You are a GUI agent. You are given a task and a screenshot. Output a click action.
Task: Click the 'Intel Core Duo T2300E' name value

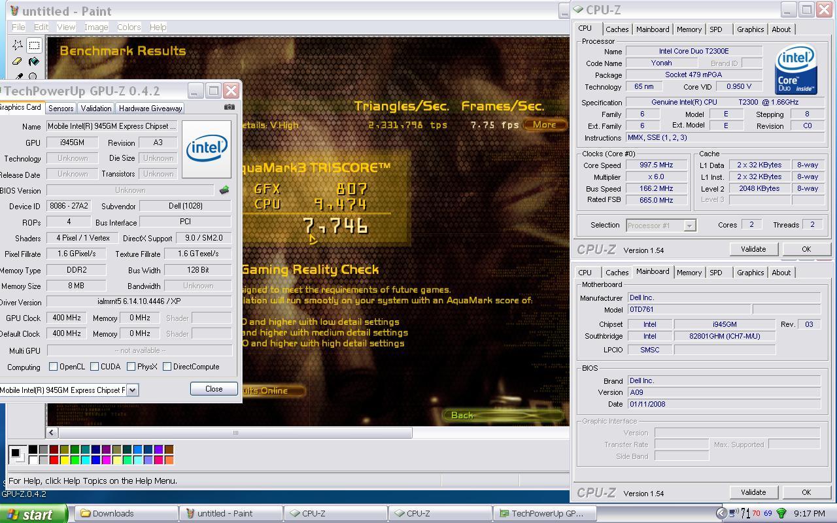pyautogui.click(x=694, y=51)
